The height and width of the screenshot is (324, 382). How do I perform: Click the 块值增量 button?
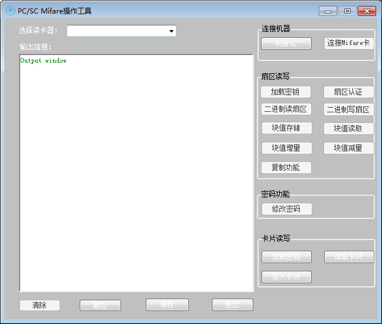click(x=287, y=148)
